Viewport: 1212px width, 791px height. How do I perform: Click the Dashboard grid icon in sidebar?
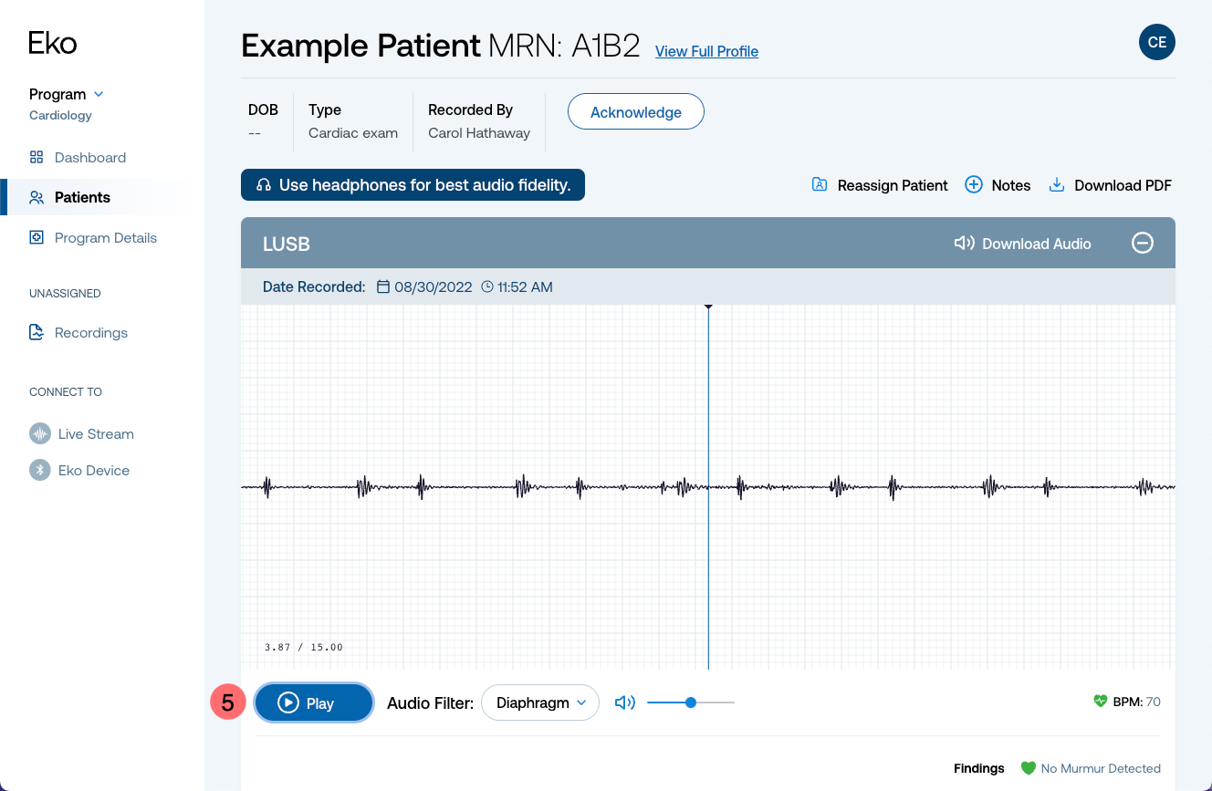pyautogui.click(x=37, y=157)
